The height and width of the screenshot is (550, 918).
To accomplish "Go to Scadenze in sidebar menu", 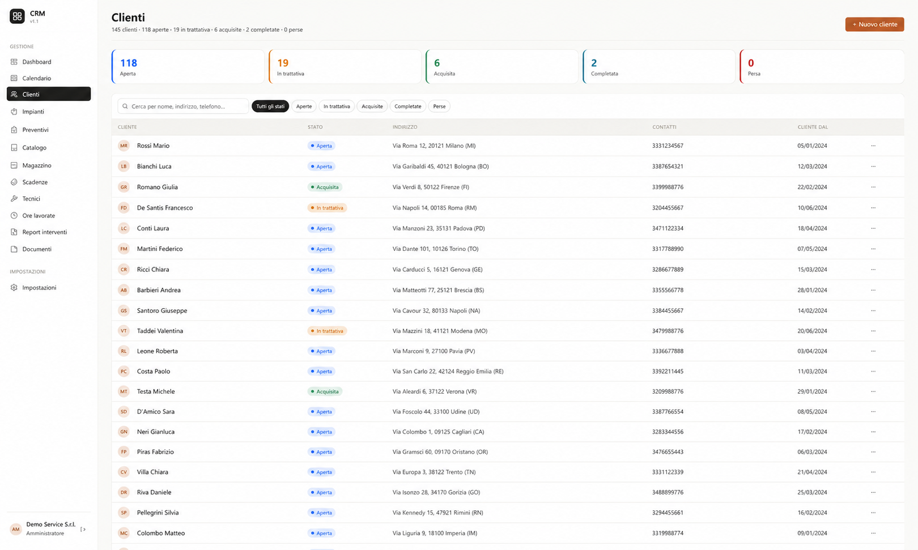I will pyautogui.click(x=49, y=182).
